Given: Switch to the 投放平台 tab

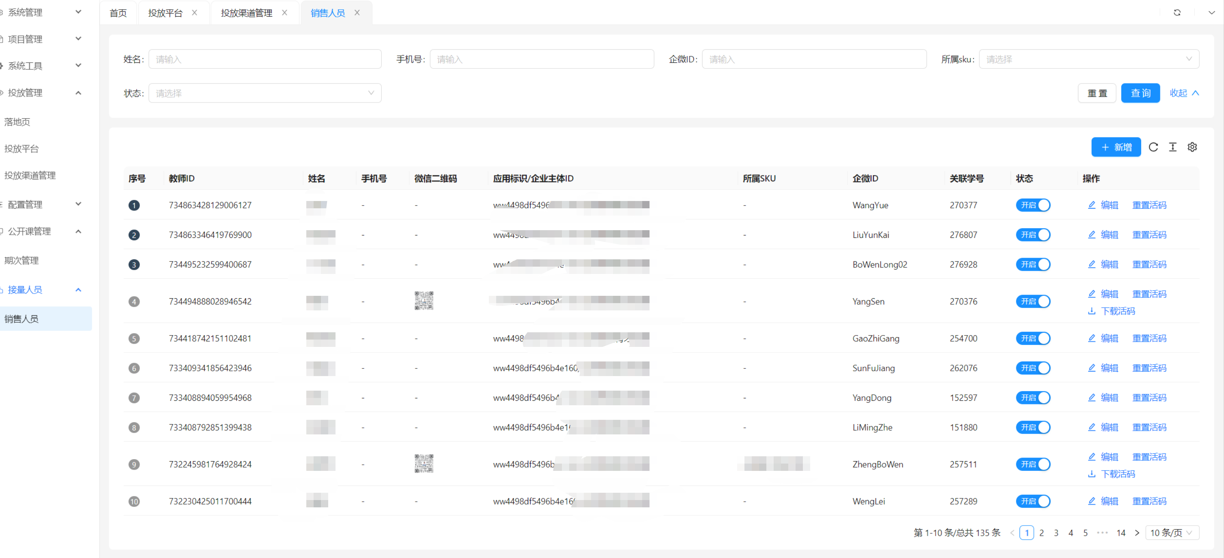Looking at the screenshot, I should (165, 13).
